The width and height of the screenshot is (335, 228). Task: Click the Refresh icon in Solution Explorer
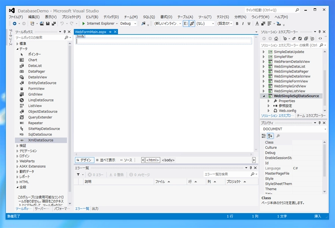click(x=300, y=39)
